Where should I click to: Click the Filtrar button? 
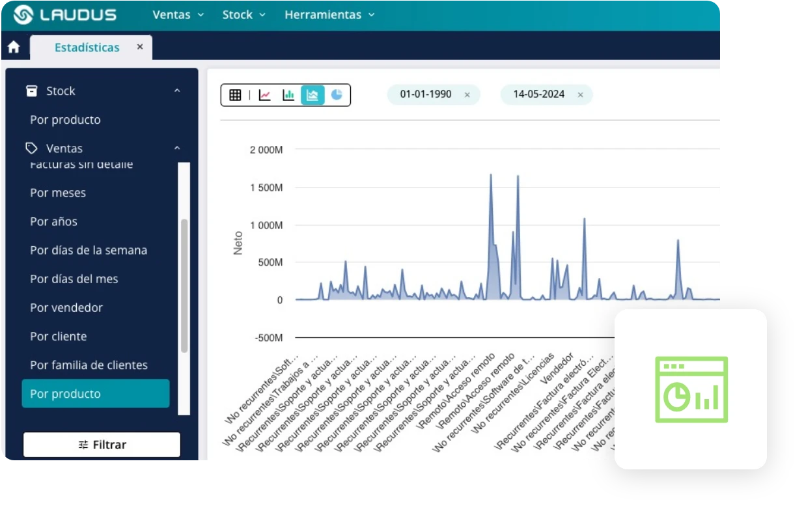pos(102,445)
